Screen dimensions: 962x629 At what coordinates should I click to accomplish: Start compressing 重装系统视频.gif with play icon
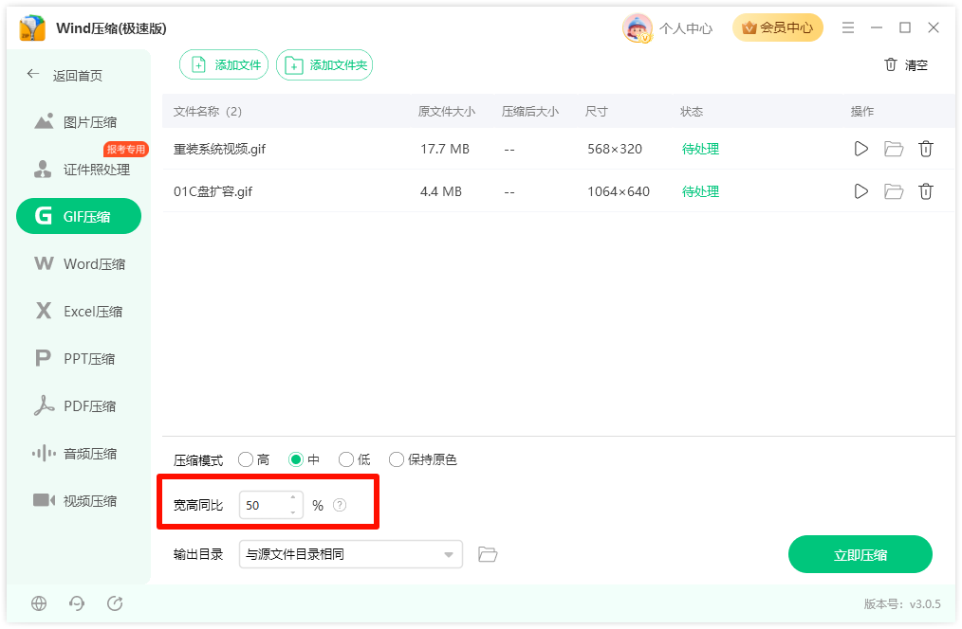(x=860, y=149)
